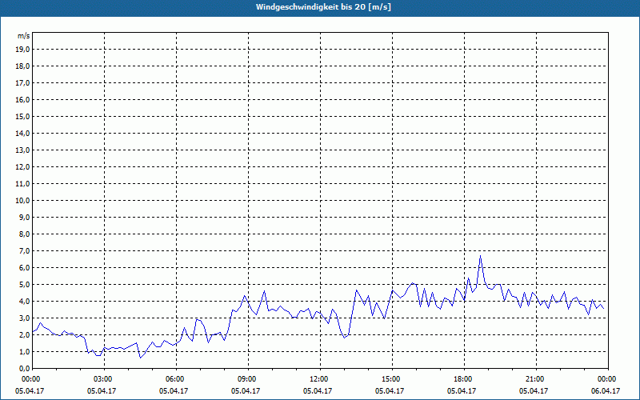Click the 3,0 y-axis value
This screenshot has width=640, height=400.
click(x=25, y=318)
